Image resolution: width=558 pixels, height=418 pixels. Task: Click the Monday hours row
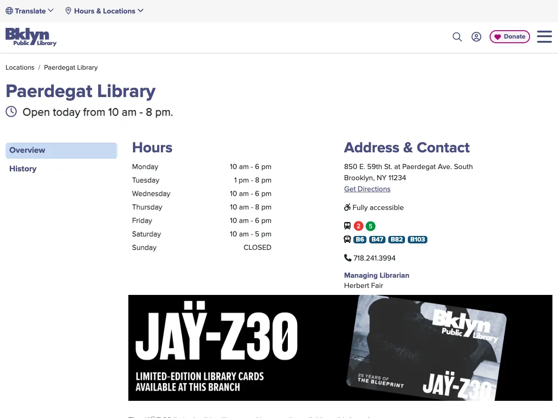pyautogui.click(x=202, y=167)
